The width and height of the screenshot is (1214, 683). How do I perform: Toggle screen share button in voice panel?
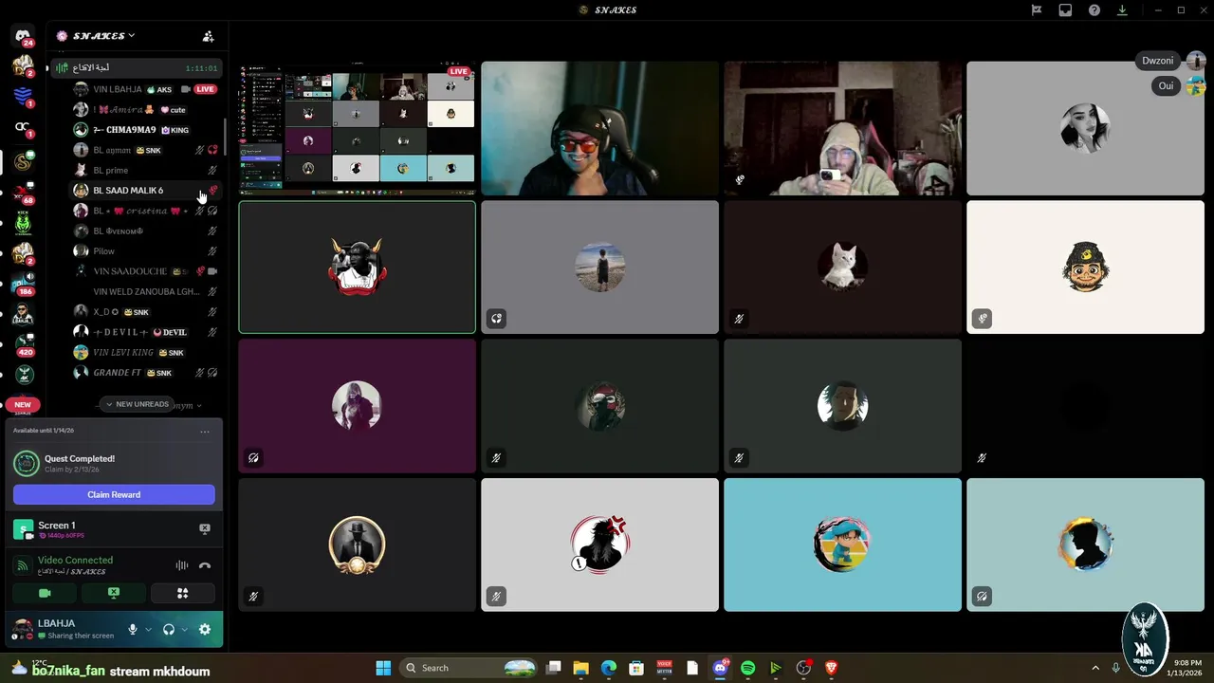[x=114, y=593]
